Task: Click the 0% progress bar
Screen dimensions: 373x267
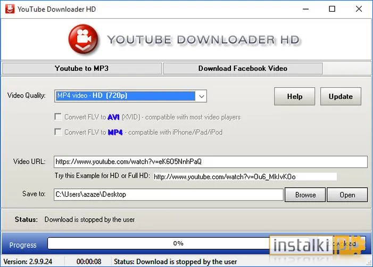Action: pyautogui.click(x=178, y=243)
